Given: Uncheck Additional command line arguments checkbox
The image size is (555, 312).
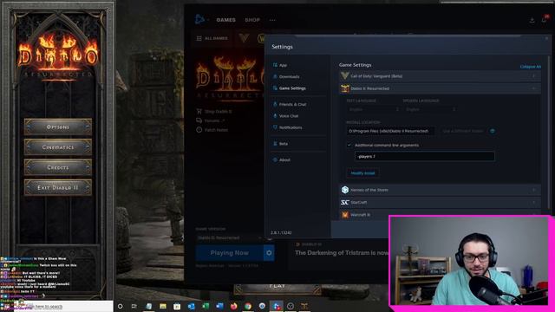Looking at the screenshot, I should [349, 145].
